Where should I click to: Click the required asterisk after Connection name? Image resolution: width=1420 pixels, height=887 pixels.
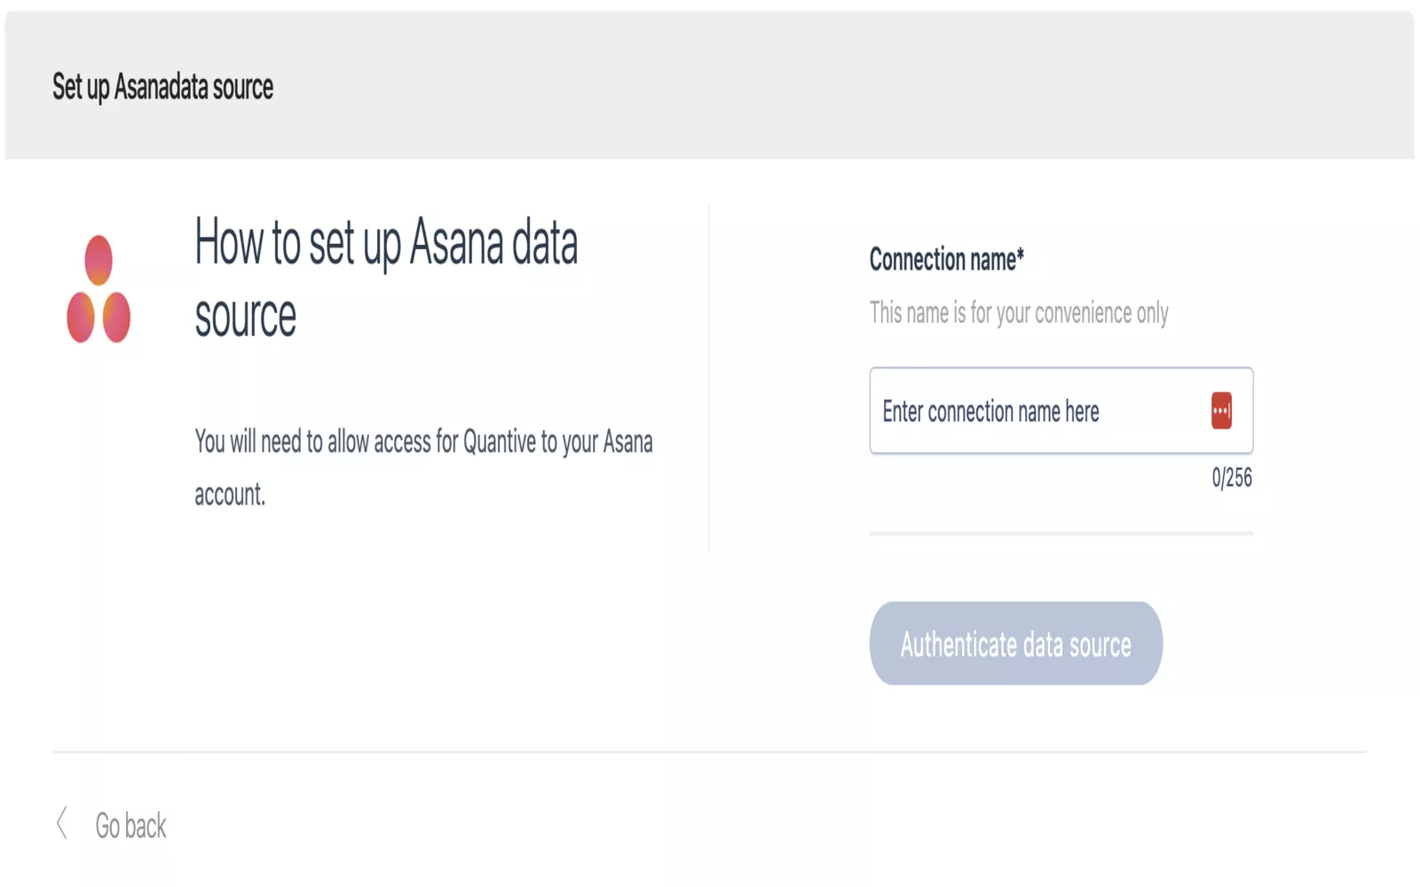[1021, 255]
